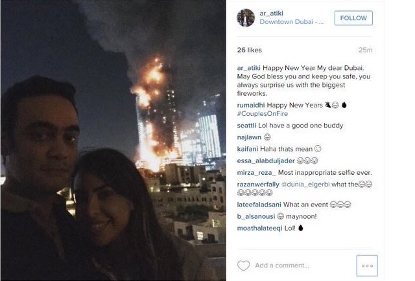
Task: Click the burning tower selfie photo
Action: point(113,140)
